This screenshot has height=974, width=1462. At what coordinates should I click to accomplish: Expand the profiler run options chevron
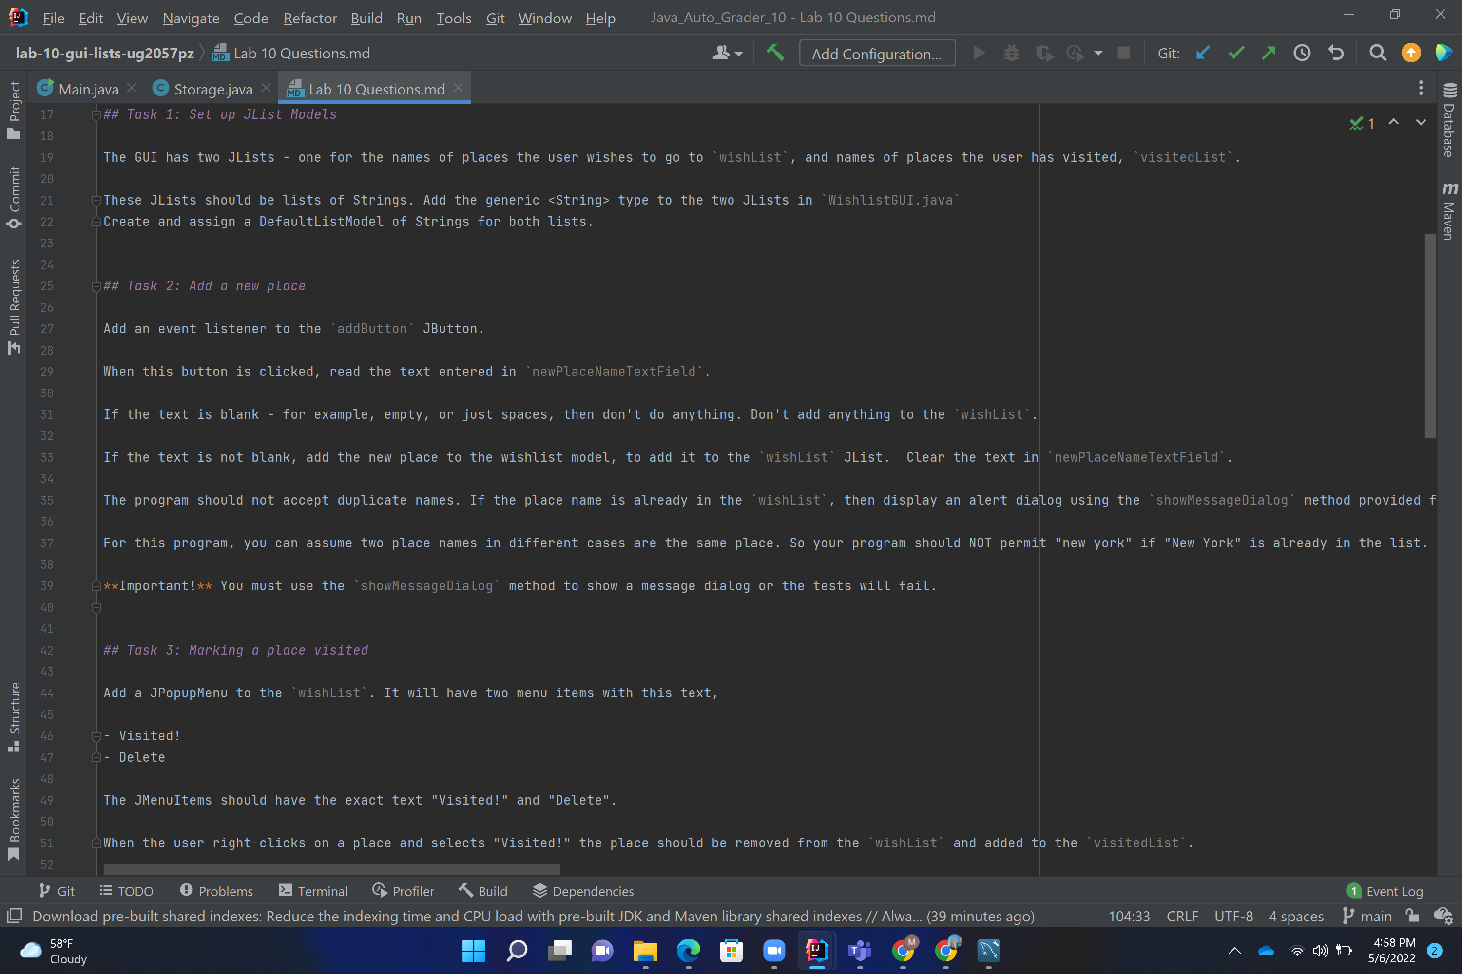pos(1099,54)
